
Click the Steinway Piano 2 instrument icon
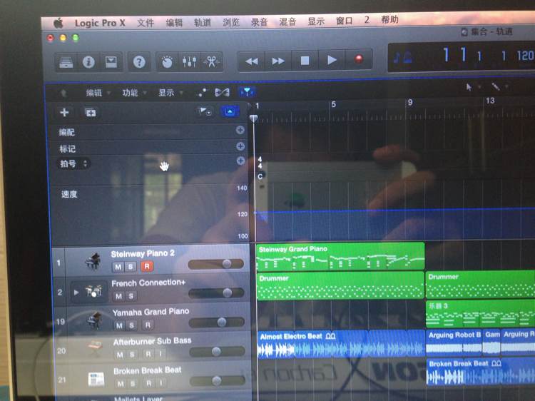point(93,262)
